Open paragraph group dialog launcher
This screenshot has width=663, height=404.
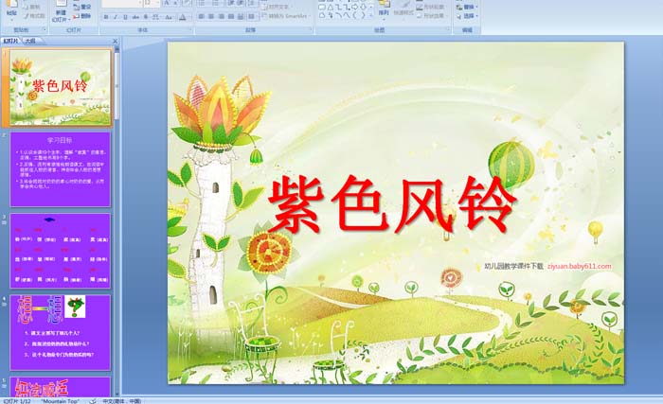click(x=312, y=29)
